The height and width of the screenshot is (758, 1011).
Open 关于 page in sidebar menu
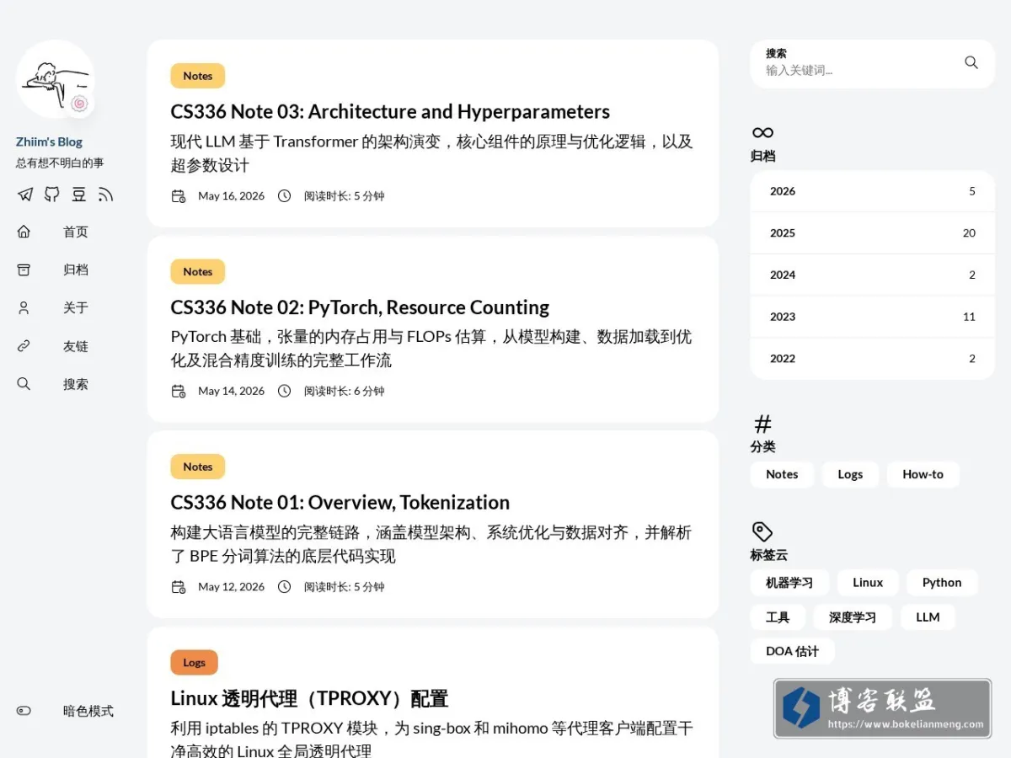tap(75, 307)
